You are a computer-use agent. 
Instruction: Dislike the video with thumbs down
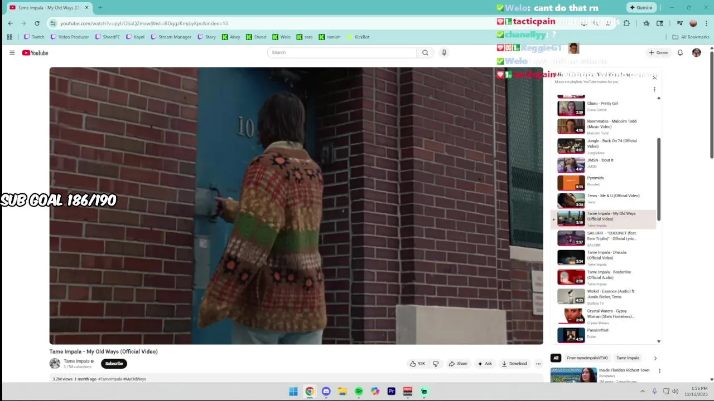(x=436, y=364)
